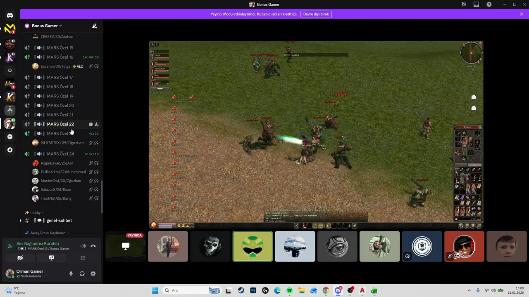Select user ZEEEEZ/30/Atahan
Viewport: 529px width, 297px height.
point(65,37)
